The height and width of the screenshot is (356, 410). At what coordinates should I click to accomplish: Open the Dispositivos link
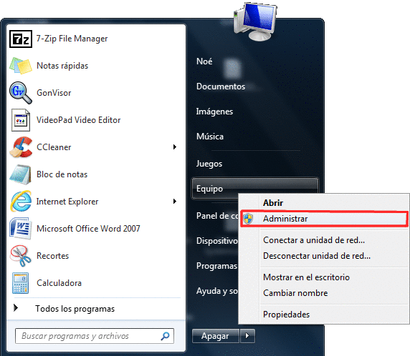pyautogui.click(x=217, y=241)
